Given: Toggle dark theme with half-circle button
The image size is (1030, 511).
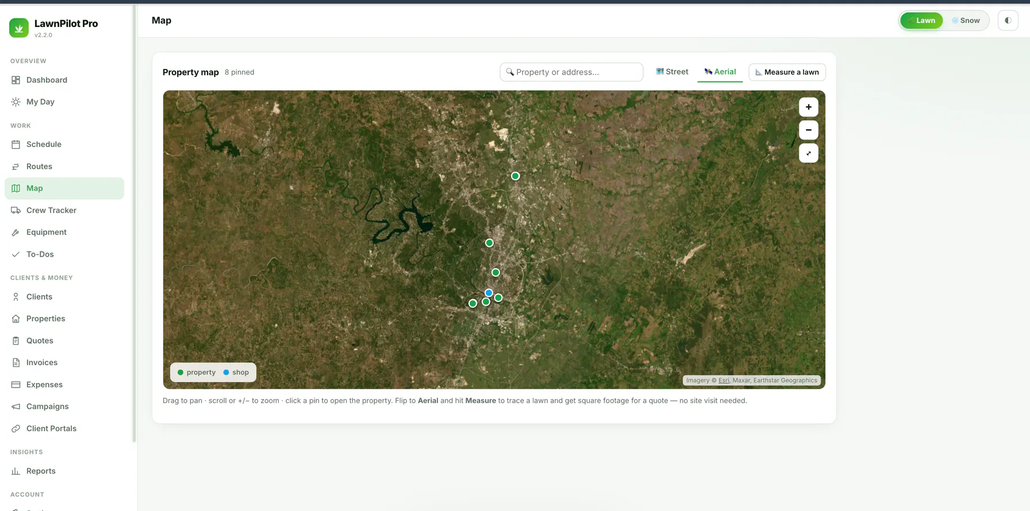Looking at the screenshot, I should pyautogui.click(x=1008, y=21).
